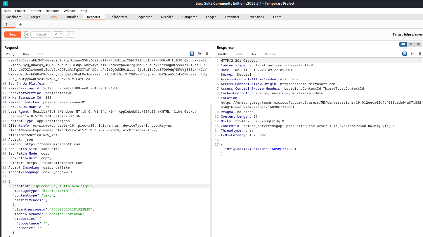Switch to the Comparer tab
The width and height of the screenshot is (423, 237).
point(189,17)
